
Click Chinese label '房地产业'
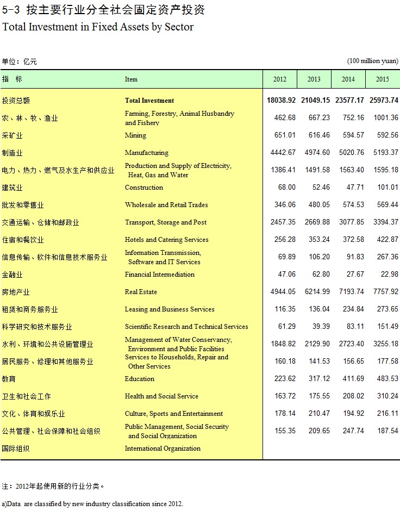tap(16, 292)
